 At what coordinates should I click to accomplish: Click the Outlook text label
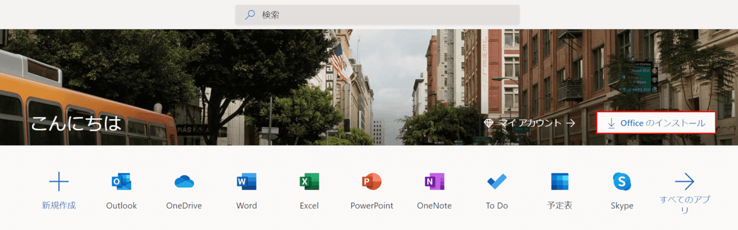[122, 206]
